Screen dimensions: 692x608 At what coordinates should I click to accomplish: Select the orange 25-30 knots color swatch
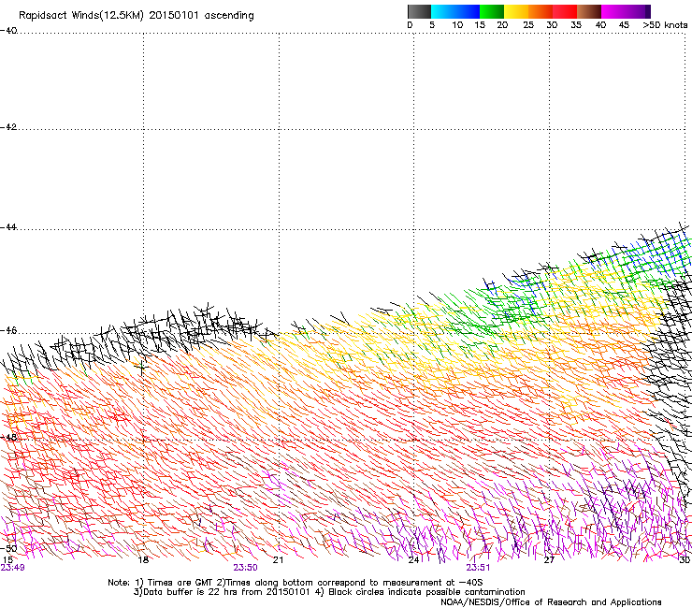[541, 11]
